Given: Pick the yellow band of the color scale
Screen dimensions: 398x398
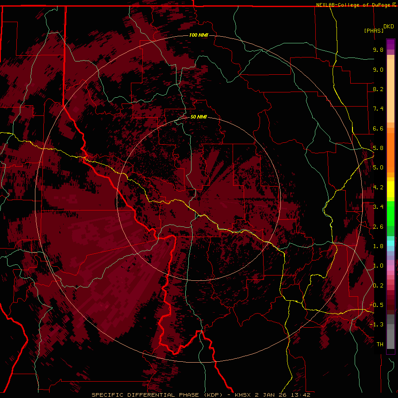Looking at the screenshot, I should [390, 189].
